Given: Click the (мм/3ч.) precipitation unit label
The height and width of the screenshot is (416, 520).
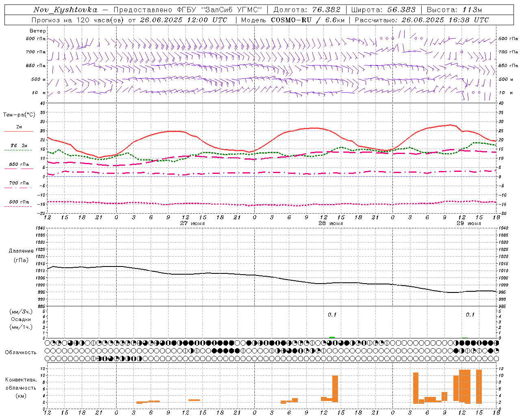Looking at the screenshot, I should click(x=21, y=312).
